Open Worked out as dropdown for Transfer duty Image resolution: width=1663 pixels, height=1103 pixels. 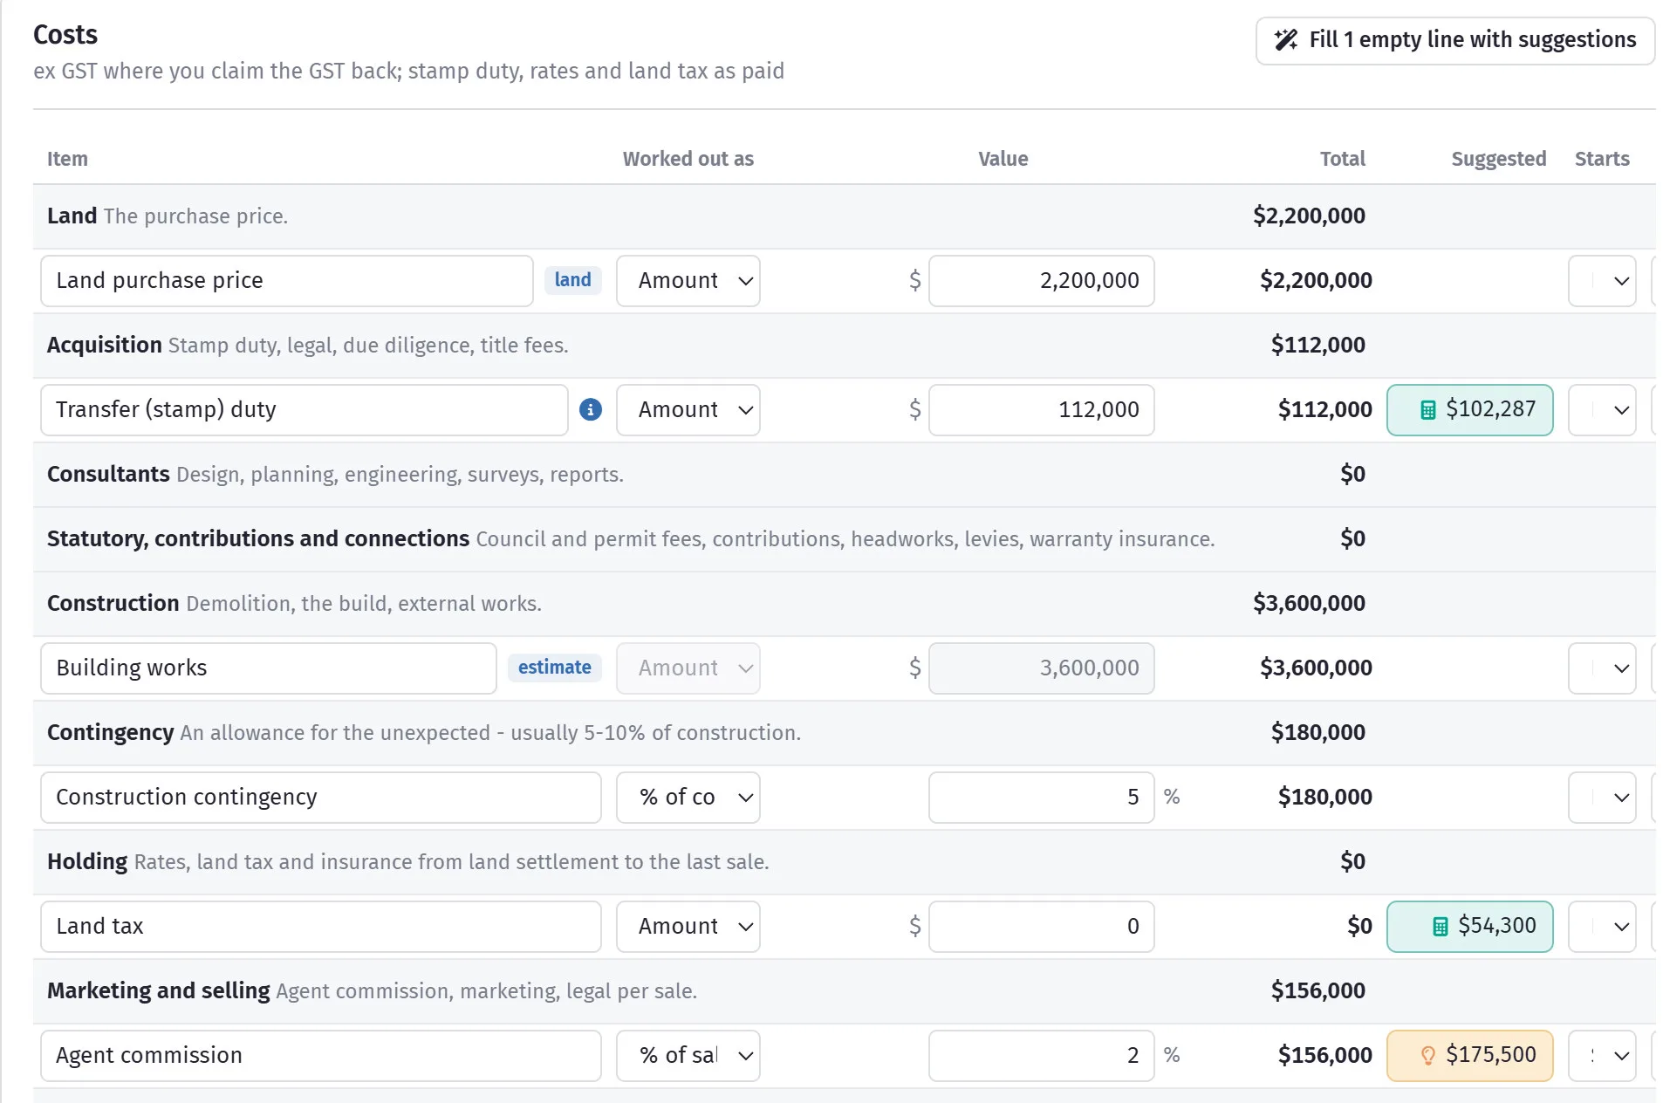click(688, 409)
